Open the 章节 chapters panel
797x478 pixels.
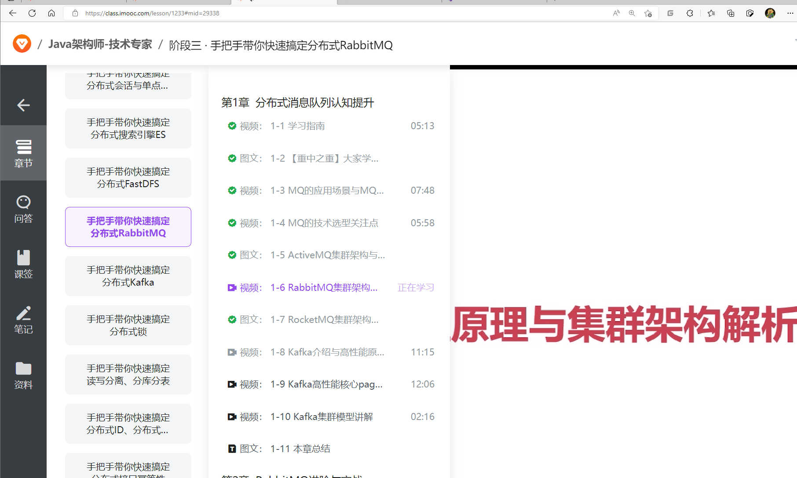[x=23, y=153]
